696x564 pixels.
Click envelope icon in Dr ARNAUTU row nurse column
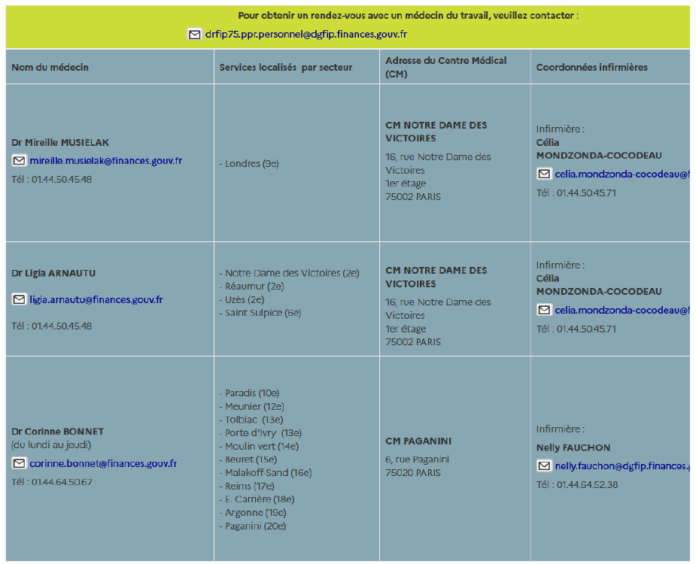(544, 310)
